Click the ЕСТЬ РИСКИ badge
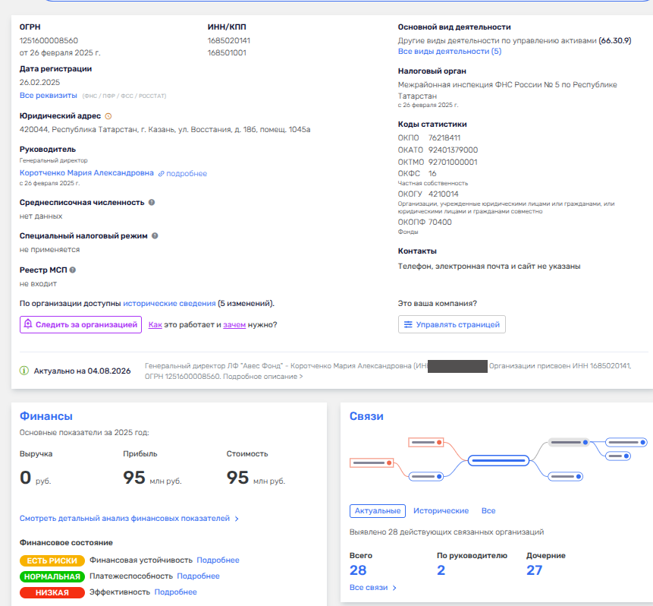653x606 pixels. pos(52,560)
